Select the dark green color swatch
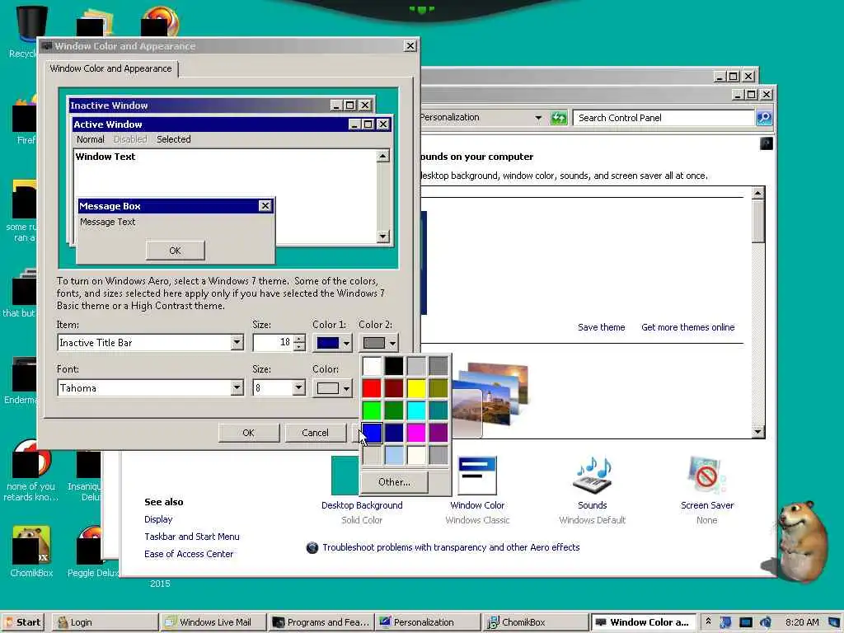 pyautogui.click(x=394, y=410)
